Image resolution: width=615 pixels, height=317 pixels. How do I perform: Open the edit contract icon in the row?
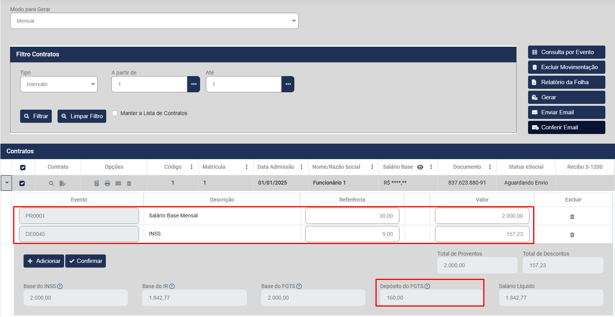click(63, 183)
